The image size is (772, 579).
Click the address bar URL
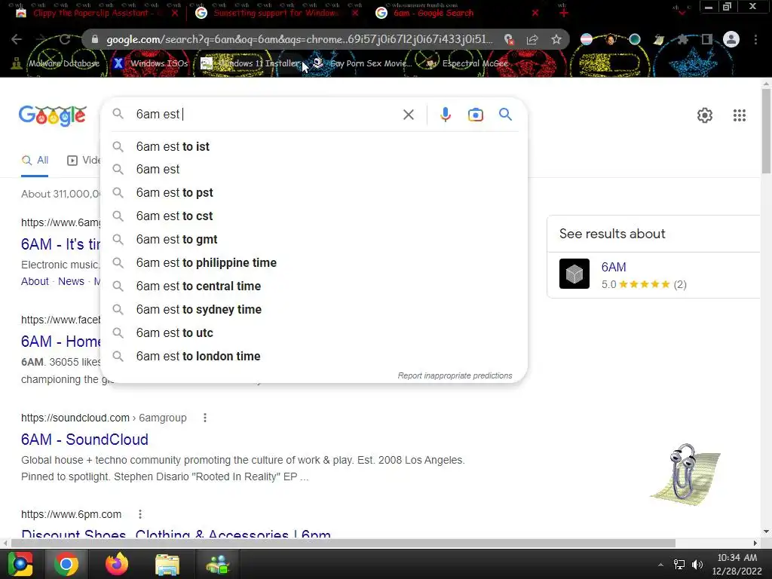click(x=299, y=39)
